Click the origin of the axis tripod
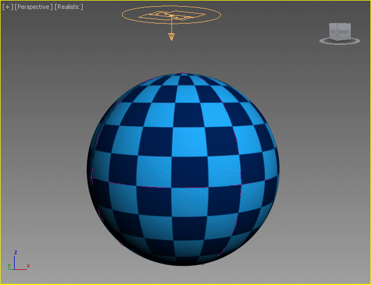 pyautogui.click(x=15, y=269)
